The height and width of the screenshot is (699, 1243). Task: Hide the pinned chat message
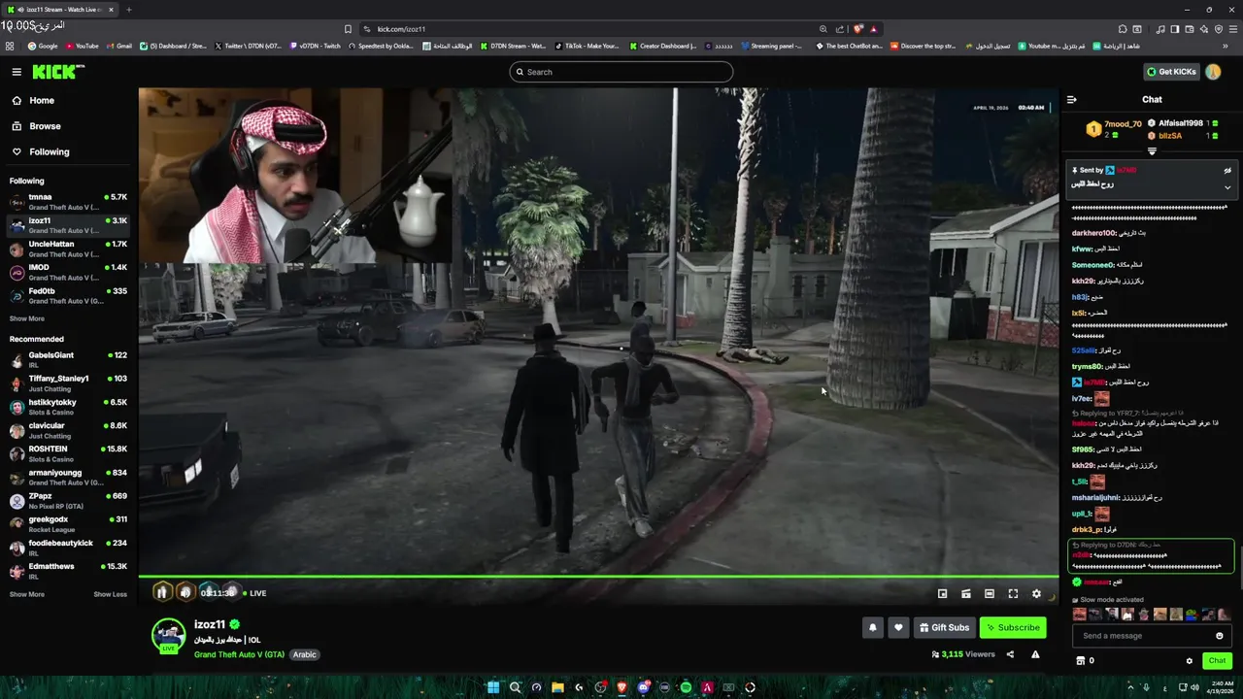coord(1227,170)
